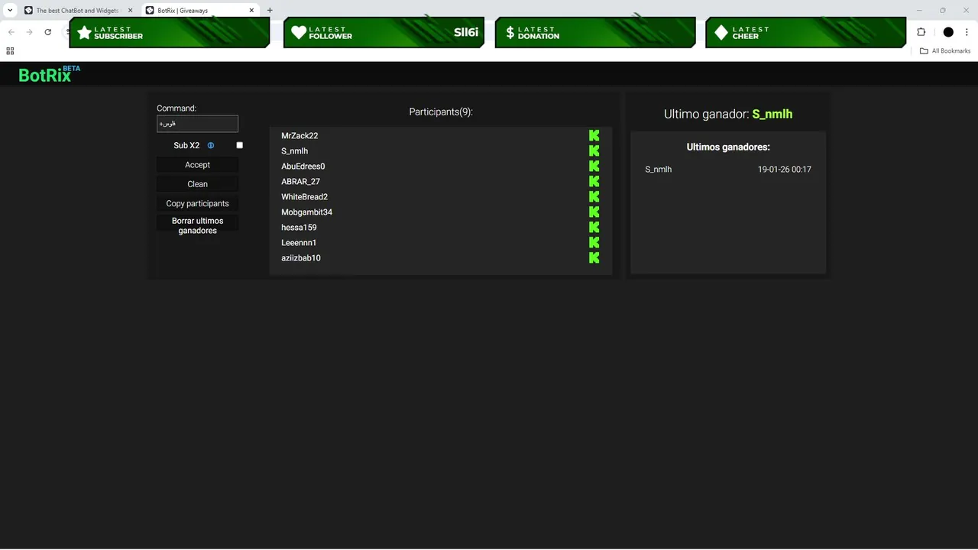
Task: Open the apps grid in bookmarks bar
Action: pos(10,50)
